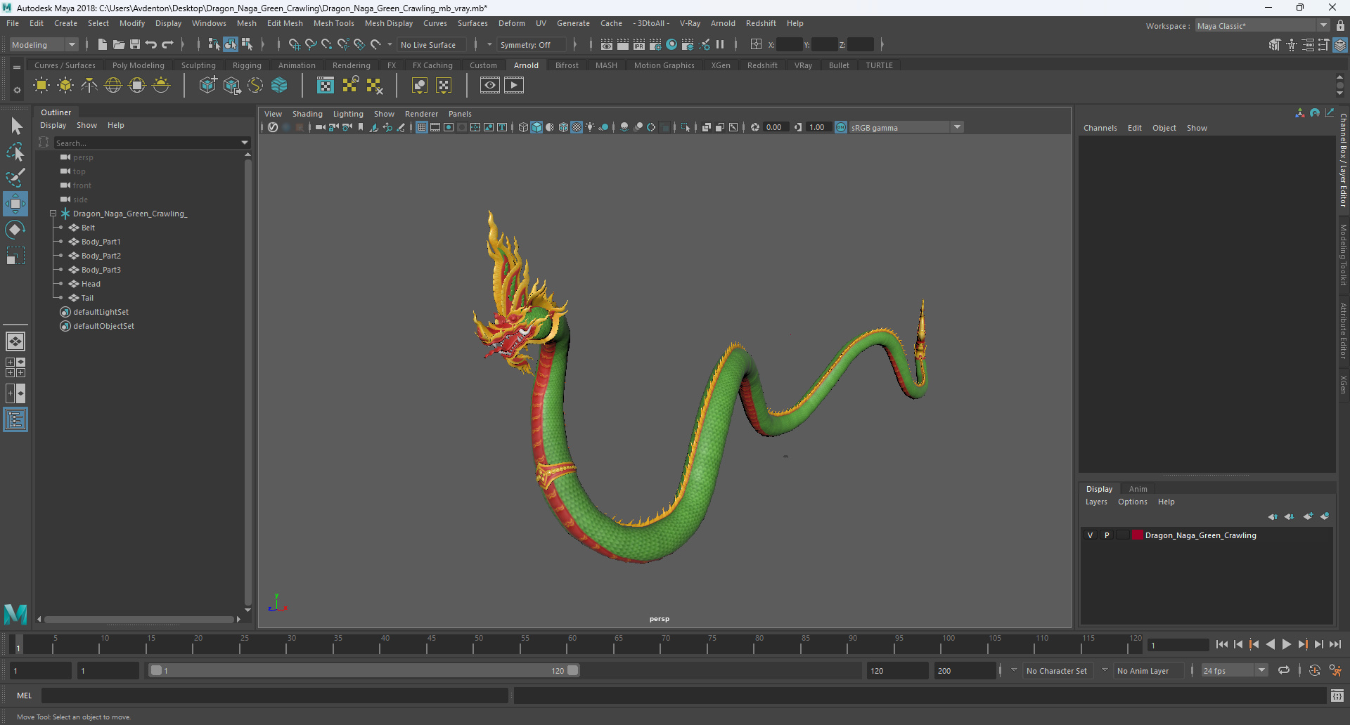
Task: Open the Workspace Maya Classic dropdown
Action: point(1262,25)
